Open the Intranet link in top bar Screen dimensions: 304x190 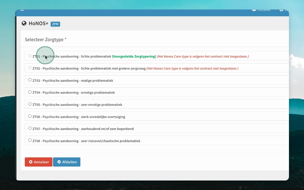click(264, 10)
